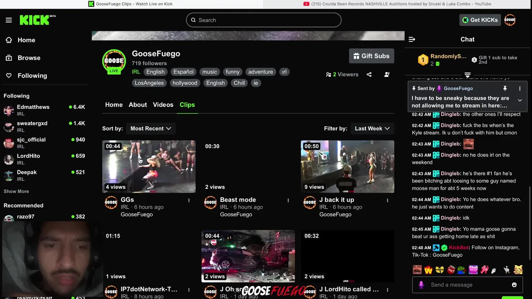Open the Deepak followed channel

[x=44, y=175]
